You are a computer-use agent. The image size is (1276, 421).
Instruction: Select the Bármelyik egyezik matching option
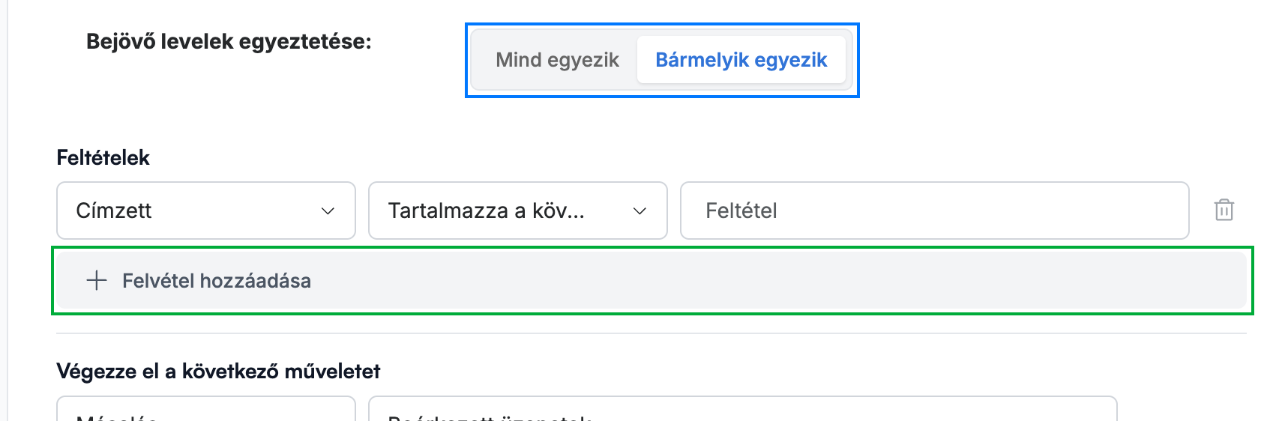tap(741, 60)
